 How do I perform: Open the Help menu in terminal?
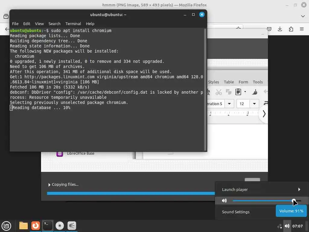[90, 24]
